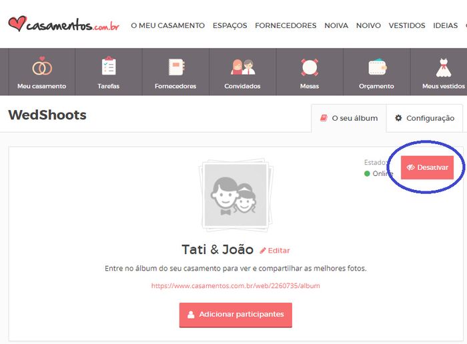Click the casamentos.com.br heart logo
467x344 pixels.
(x=64, y=25)
